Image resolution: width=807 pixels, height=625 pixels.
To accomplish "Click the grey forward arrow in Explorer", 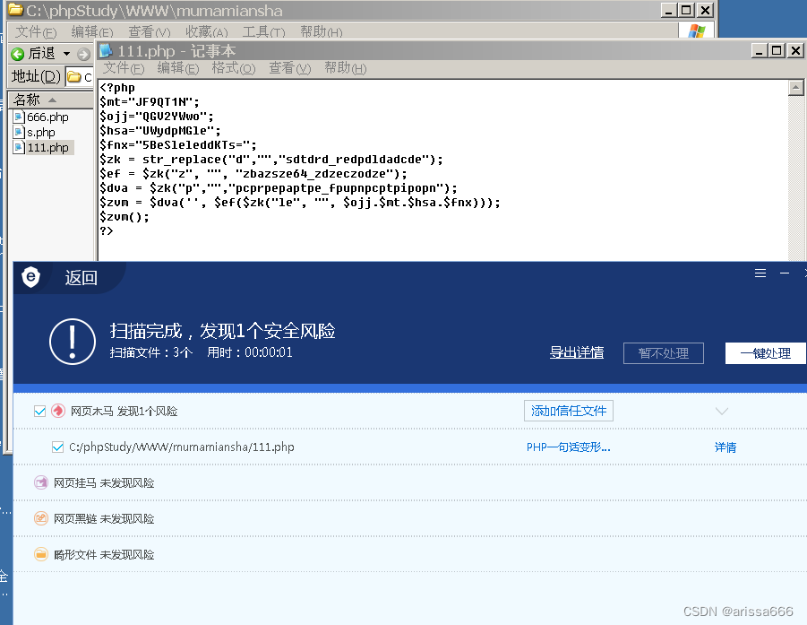I will 83,54.
